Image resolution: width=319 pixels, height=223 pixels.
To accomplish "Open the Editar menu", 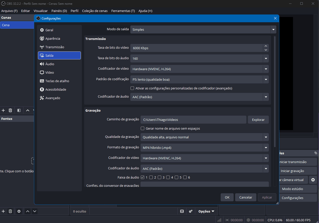I will pyautogui.click(x=25, y=11).
